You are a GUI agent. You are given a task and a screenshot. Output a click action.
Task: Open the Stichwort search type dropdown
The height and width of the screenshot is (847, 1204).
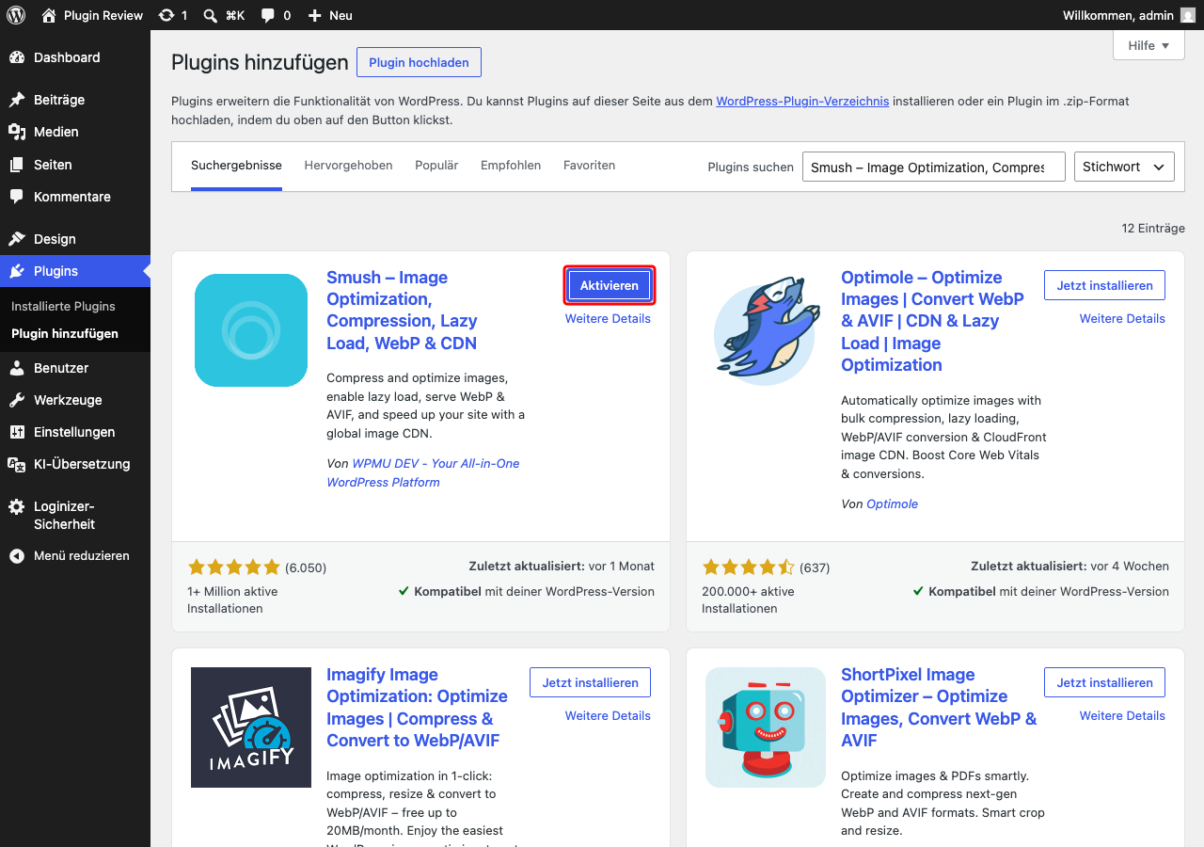coord(1125,167)
